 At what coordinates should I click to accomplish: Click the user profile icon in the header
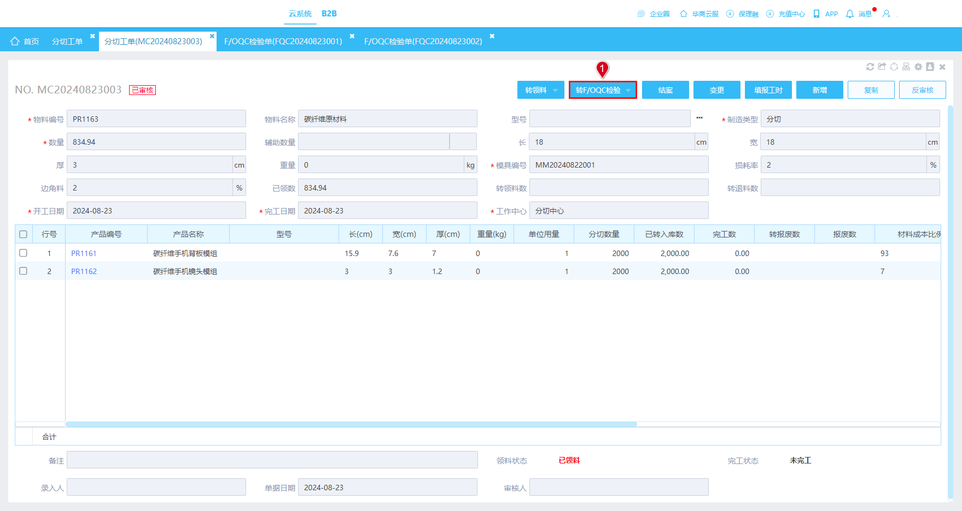[887, 14]
